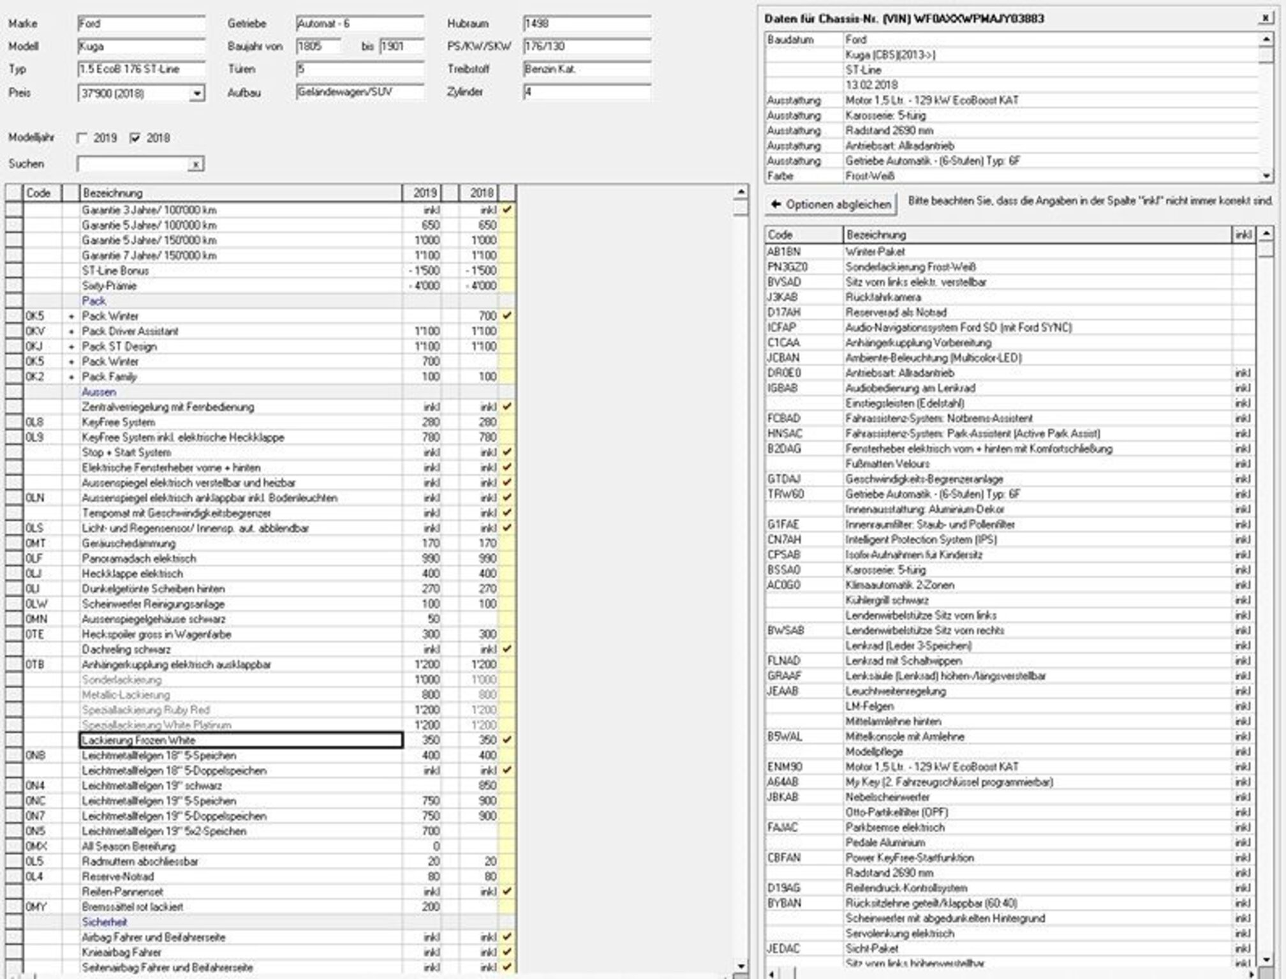1286x979 pixels.
Task: Toggle checkmark for Garantie 3 Jahre/ 100'000 km
Action: 507,210
